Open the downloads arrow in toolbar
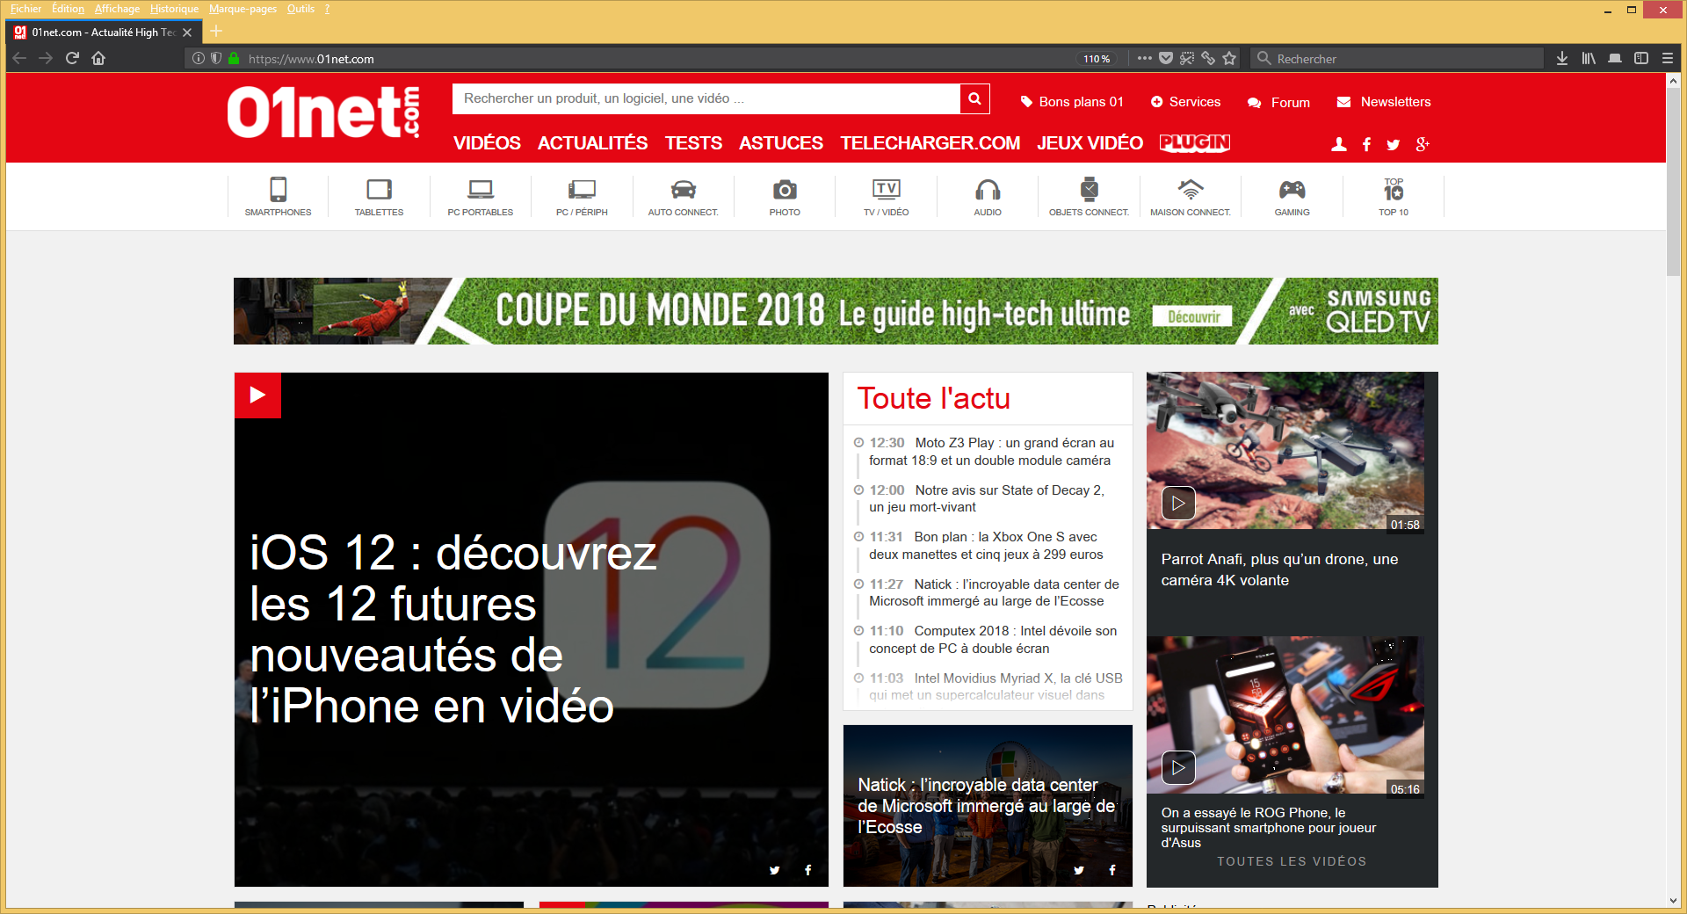Viewport: 1687px width, 914px height. tap(1562, 58)
